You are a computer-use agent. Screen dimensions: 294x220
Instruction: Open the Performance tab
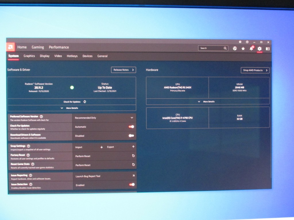[59, 47]
